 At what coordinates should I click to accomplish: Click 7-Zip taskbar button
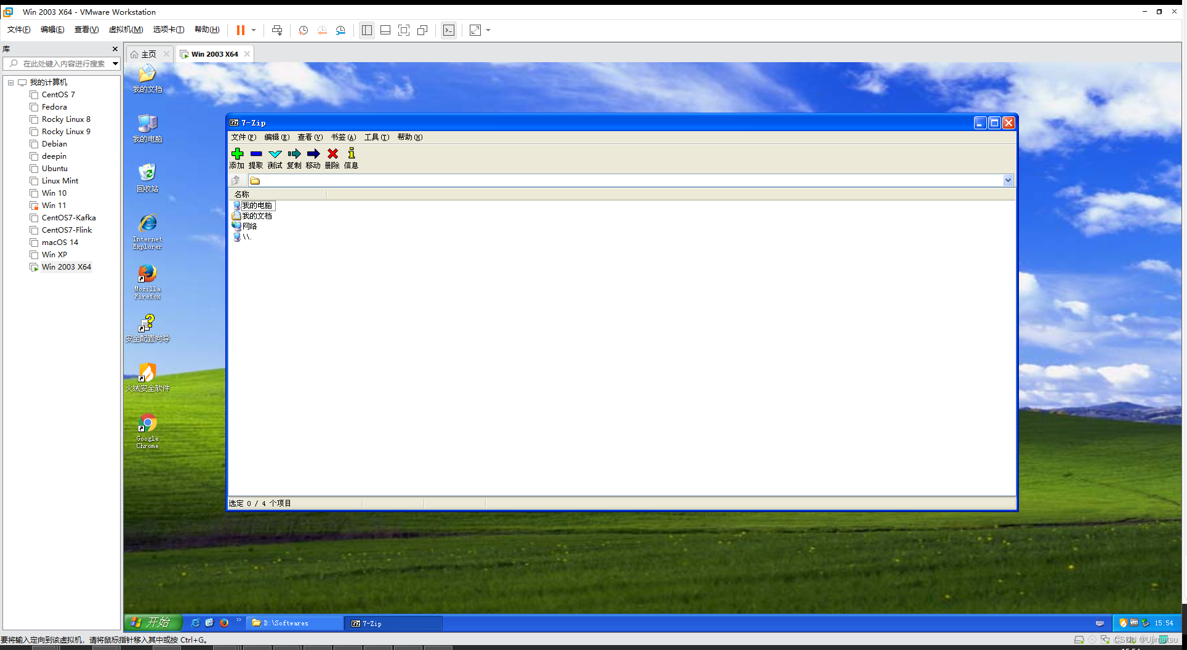pos(394,623)
